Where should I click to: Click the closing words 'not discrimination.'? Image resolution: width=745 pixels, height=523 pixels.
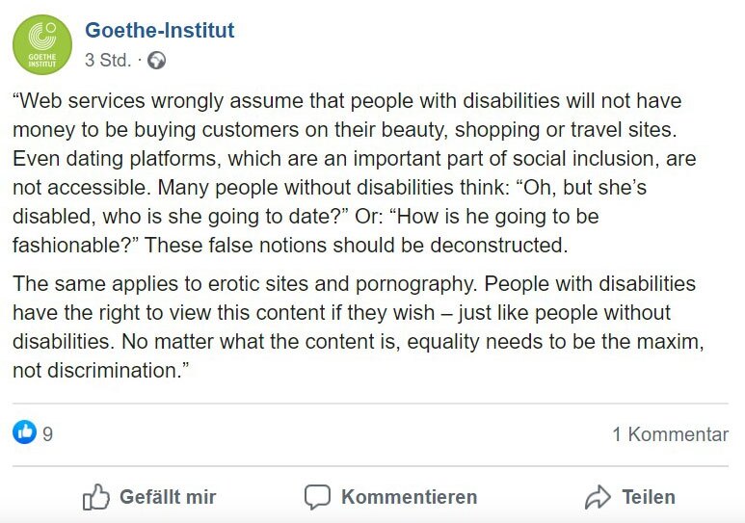[96, 372]
